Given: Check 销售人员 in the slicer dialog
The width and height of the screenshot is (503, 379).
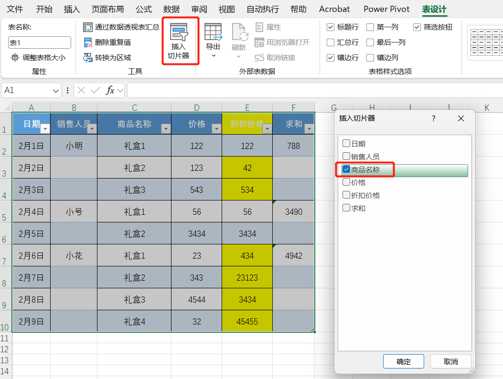Looking at the screenshot, I should (346, 156).
